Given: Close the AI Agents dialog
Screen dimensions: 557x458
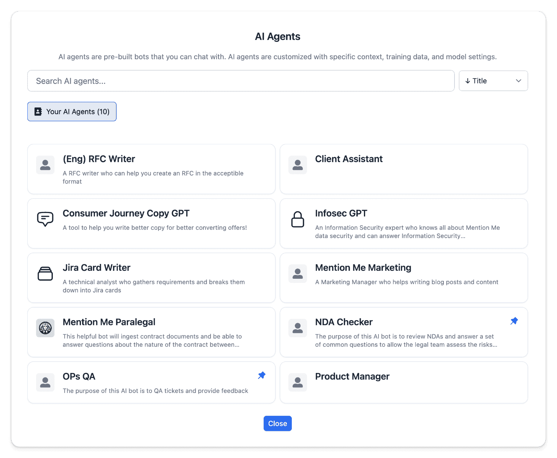Looking at the screenshot, I should [x=278, y=423].
